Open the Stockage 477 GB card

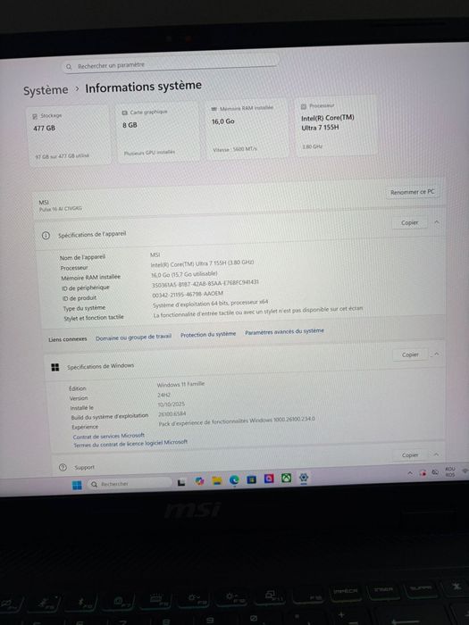click(70, 136)
